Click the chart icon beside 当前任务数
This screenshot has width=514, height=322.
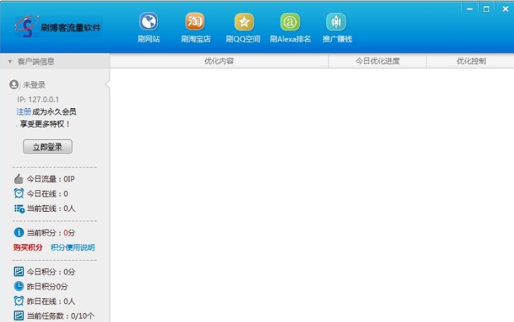pyautogui.click(x=19, y=315)
